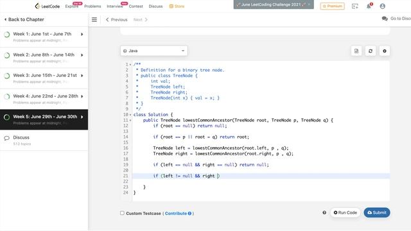Screen dimensions: 411x231
Task: Fold the method at line 11
Action: [130, 120]
